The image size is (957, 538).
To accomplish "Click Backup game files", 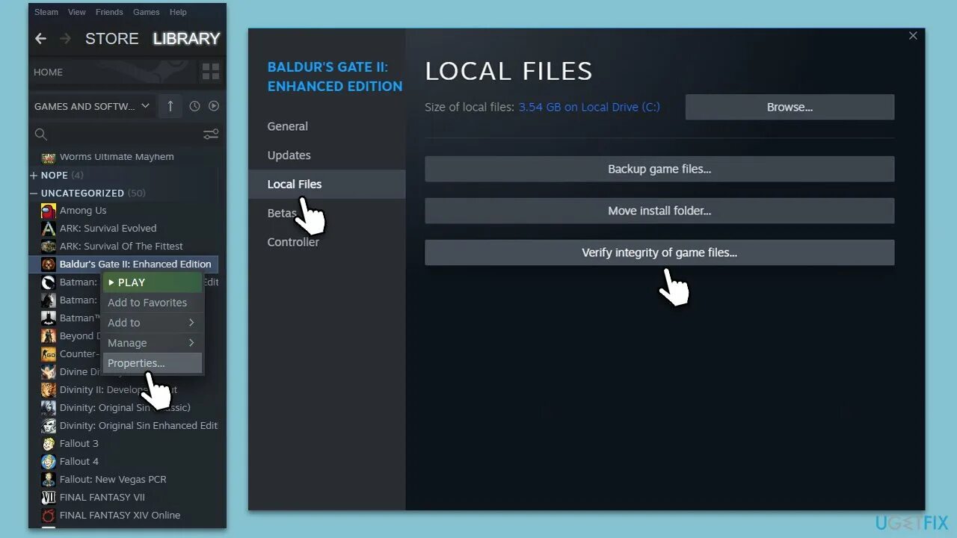I will [659, 169].
